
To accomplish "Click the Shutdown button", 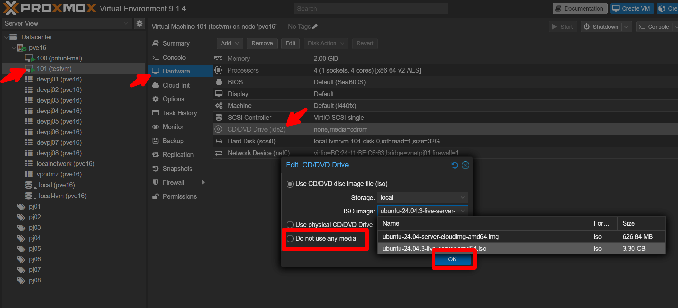I will click(601, 27).
